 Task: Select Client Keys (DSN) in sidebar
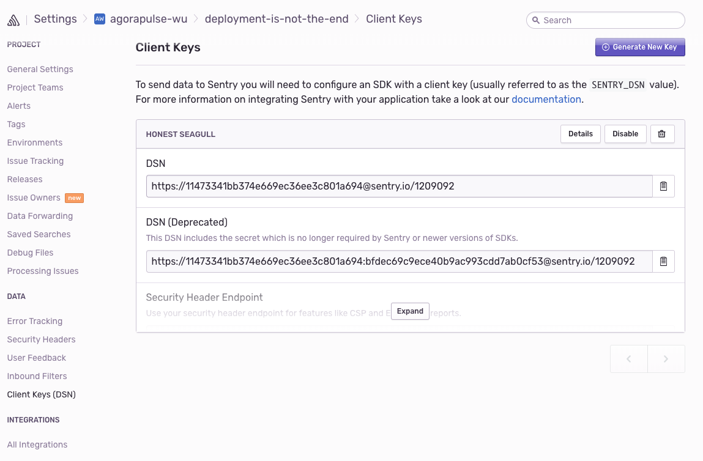click(41, 395)
